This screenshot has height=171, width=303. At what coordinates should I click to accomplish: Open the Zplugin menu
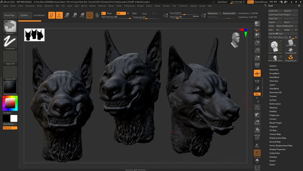click(193, 6)
